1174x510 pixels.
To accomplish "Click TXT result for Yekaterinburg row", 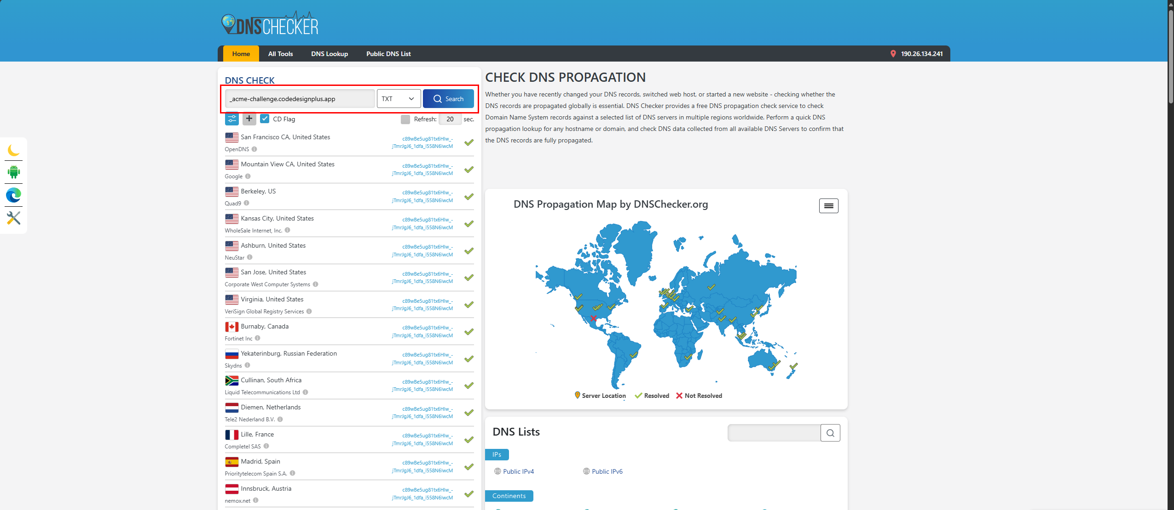I will 422,359.
